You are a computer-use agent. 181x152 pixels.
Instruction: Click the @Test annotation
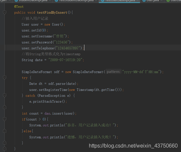pos(19,7)
